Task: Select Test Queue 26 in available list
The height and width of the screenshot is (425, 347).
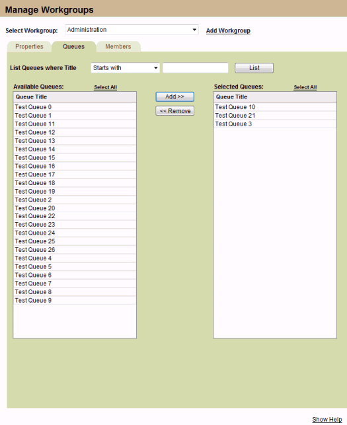Action: pyautogui.click(x=75, y=250)
